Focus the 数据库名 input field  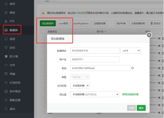95,51
